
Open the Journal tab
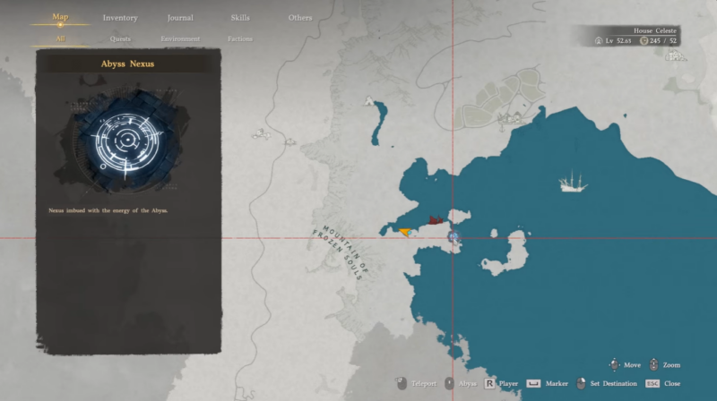(180, 18)
